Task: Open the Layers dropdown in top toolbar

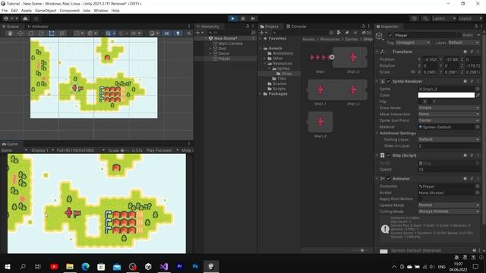Action: tap(443, 18)
